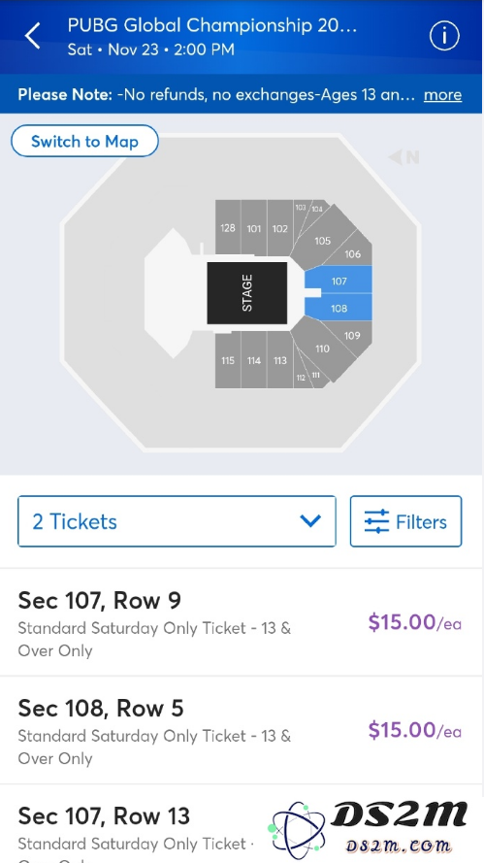
Task: Switch to Map view
Action: click(84, 142)
